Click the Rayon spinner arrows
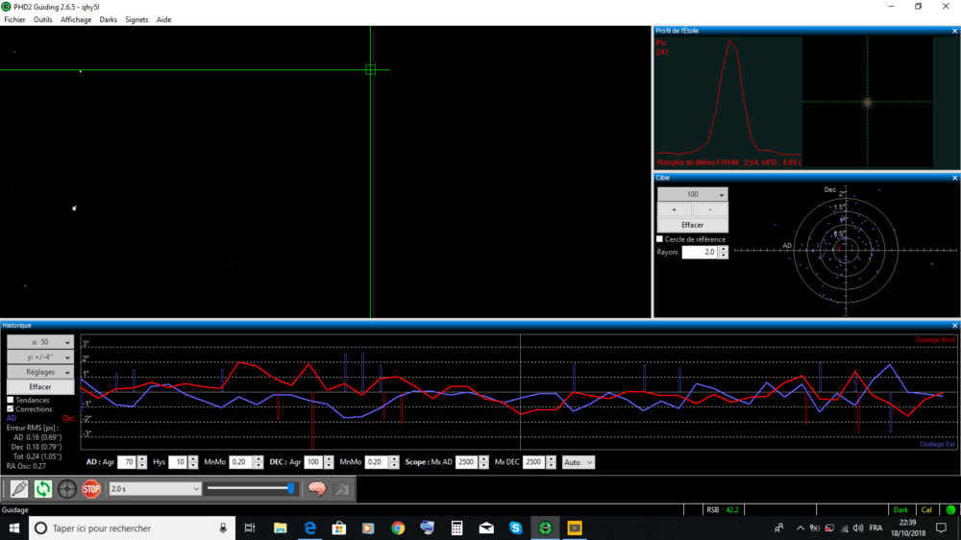Screen dimensions: 961x540 pos(724,252)
